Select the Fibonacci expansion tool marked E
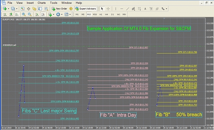The image size is (214, 130). (133, 9)
